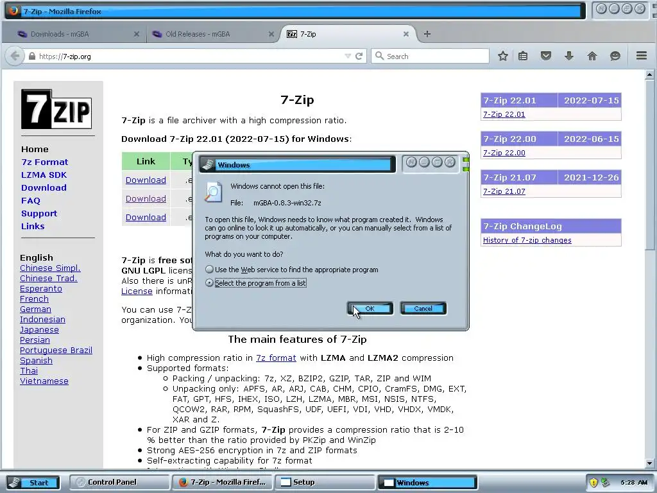
Task: Open the 7z Format menu link
Action: (x=44, y=162)
